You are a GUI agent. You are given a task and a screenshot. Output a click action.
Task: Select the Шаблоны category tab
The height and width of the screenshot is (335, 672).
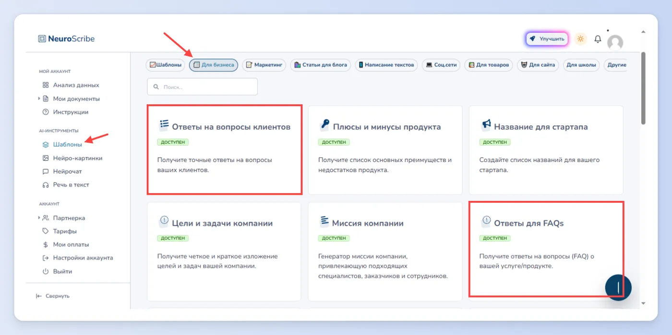165,65
